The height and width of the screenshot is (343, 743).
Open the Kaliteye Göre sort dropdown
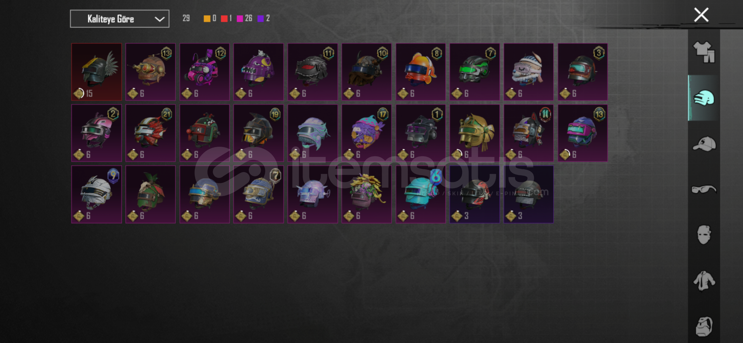point(120,19)
